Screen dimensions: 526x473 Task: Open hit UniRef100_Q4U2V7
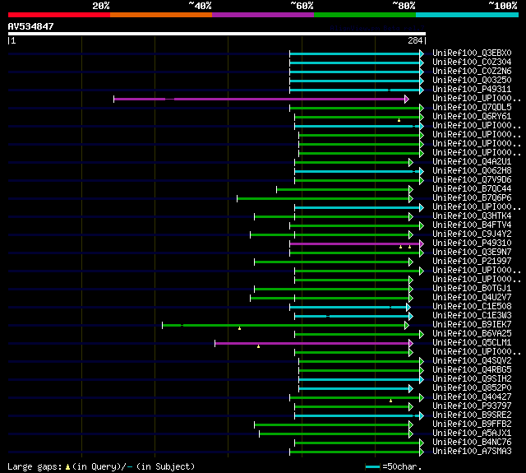point(472,298)
